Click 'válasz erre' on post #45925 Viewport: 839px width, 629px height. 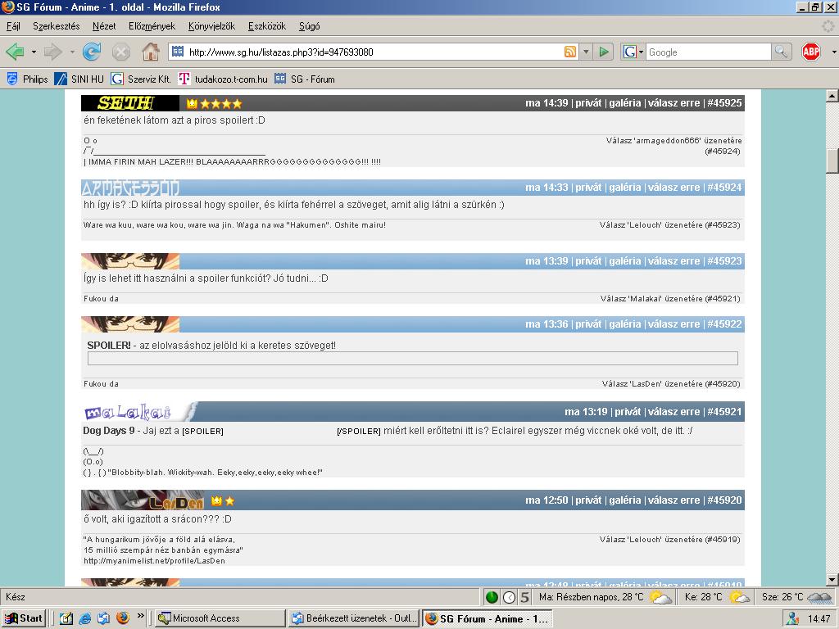point(673,103)
